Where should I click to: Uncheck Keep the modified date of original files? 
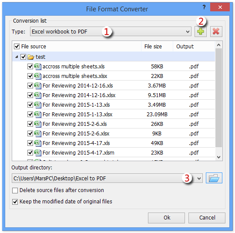[15, 202]
